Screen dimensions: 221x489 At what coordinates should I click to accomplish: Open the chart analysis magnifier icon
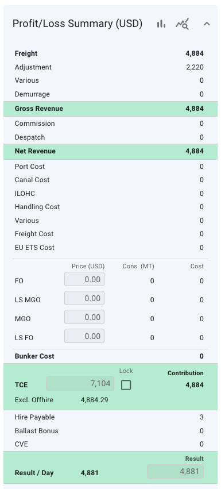pyautogui.click(x=183, y=24)
